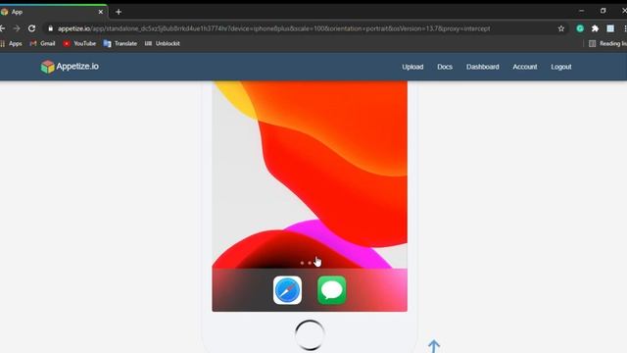The width and height of the screenshot is (627, 353).
Task: Go to the Dashboard
Action: [x=483, y=67]
